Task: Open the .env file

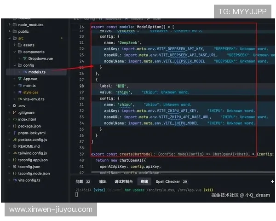Action: 22,106
